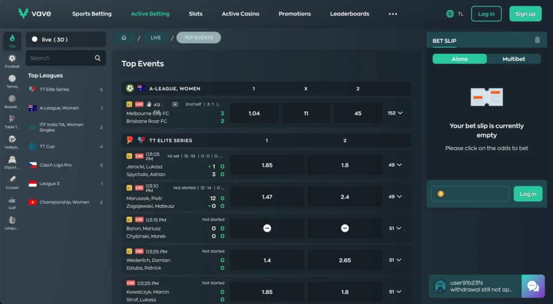Select odds 1.04 for Melbourne City FC
Screen dimensions: 553x304
pos(254,113)
